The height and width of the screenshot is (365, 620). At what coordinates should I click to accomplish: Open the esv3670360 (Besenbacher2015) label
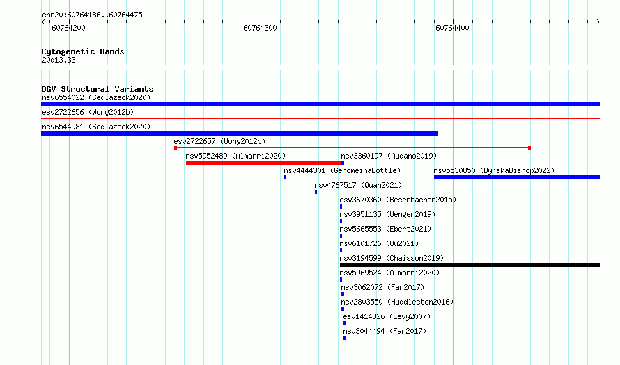tap(398, 200)
